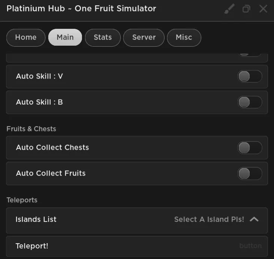Click the Teleports section heading
The width and height of the screenshot is (274, 259).
point(22,200)
